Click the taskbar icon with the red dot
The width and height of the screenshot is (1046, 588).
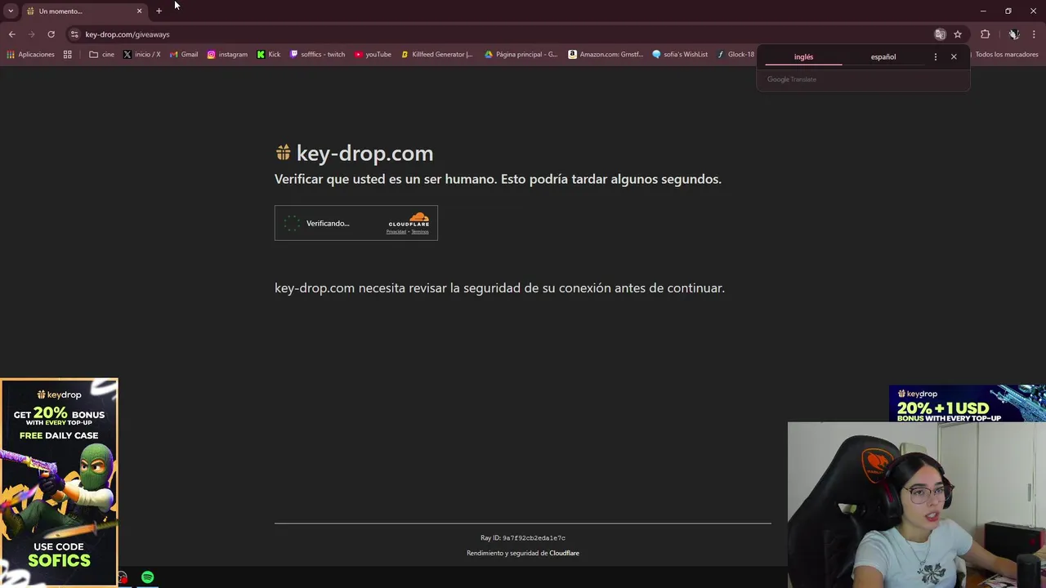[122, 578]
